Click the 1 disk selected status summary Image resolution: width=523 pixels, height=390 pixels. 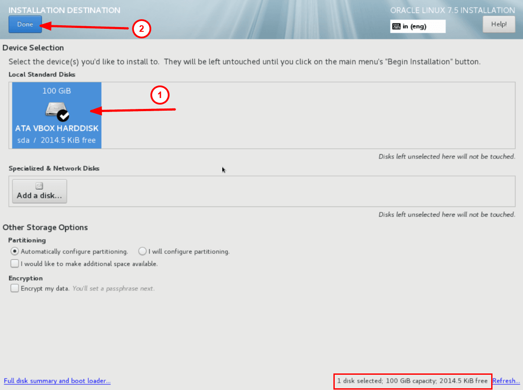pyautogui.click(x=412, y=380)
